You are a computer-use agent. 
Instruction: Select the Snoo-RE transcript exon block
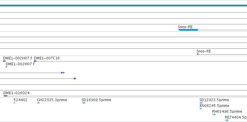coord(188,30)
